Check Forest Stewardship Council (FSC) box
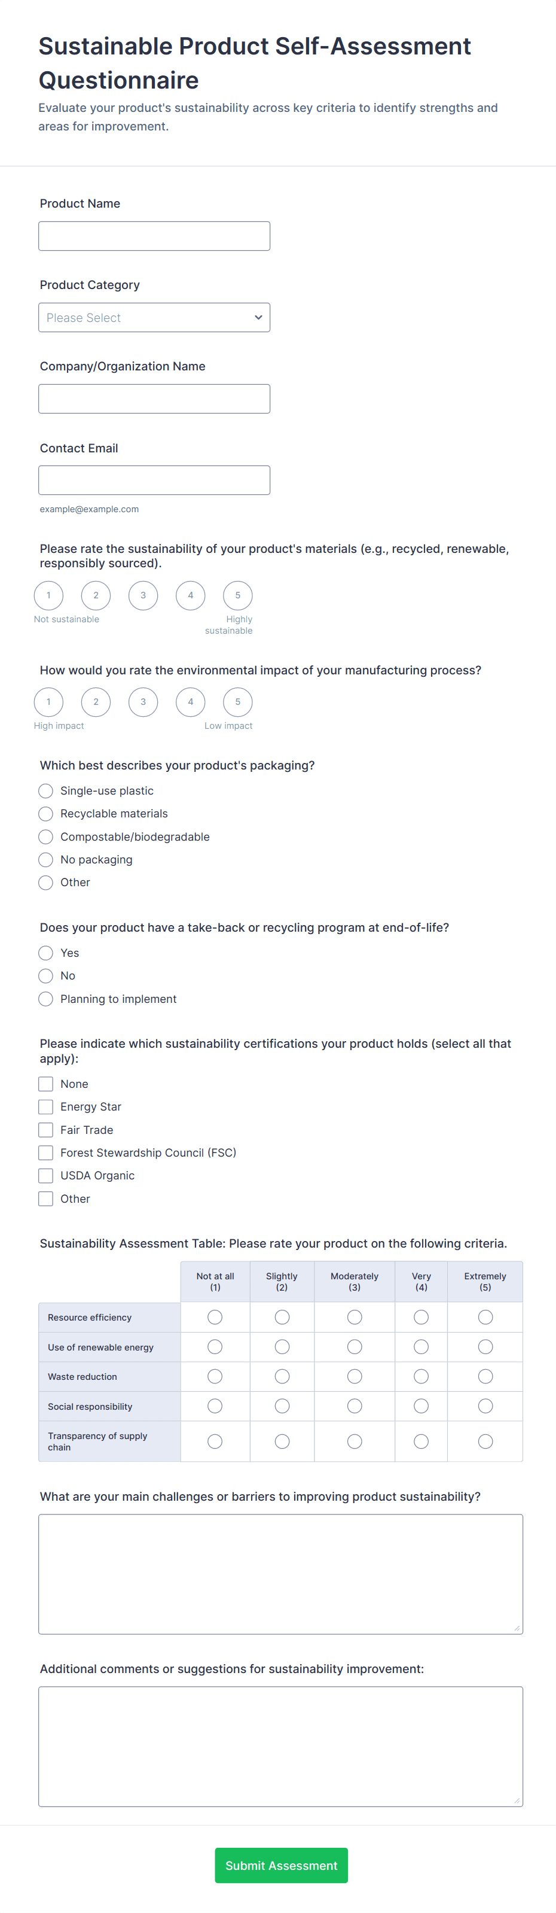This screenshot has height=1913, width=556. [x=46, y=1152]
